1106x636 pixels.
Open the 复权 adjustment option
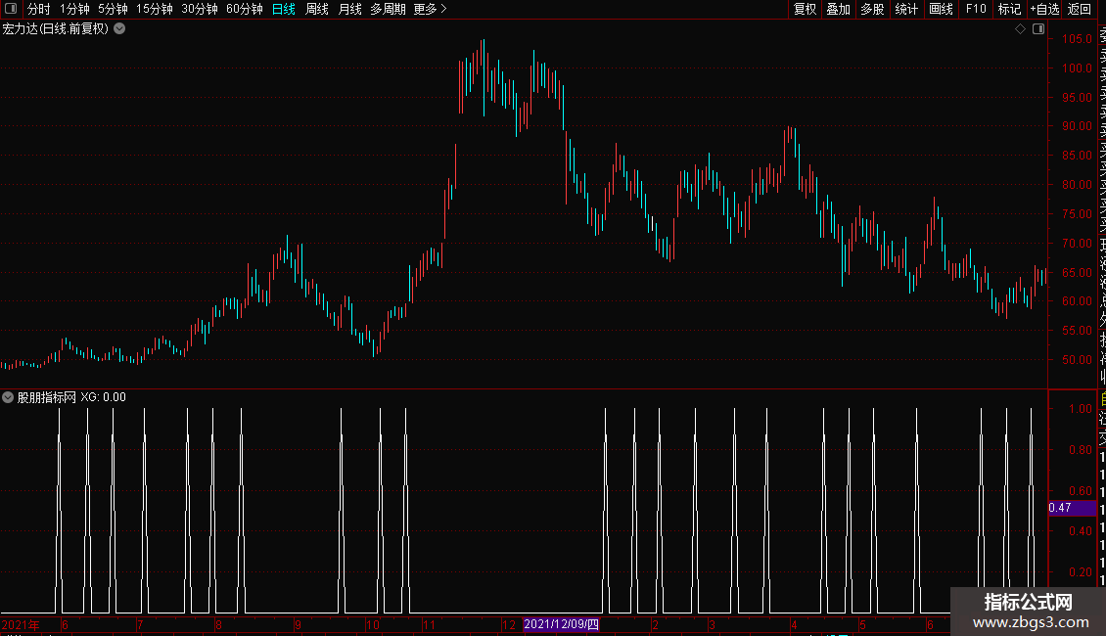tap(805, 9)
